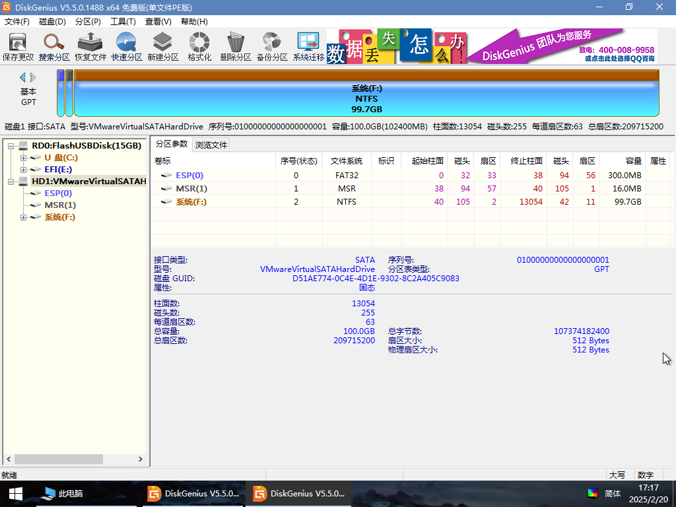
Task: Click the HD1 VMware disk icon in tree
Action: [23, 182]
